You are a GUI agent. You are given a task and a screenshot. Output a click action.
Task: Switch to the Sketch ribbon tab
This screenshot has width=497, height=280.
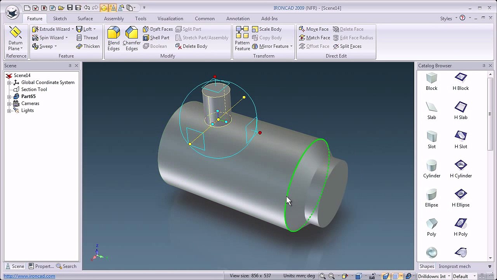click(x=60, y=18)
